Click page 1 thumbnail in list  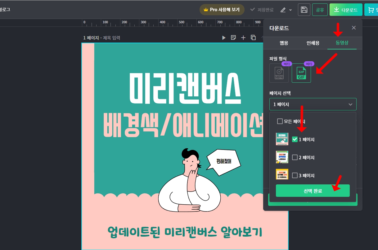[x=282, y=139]
